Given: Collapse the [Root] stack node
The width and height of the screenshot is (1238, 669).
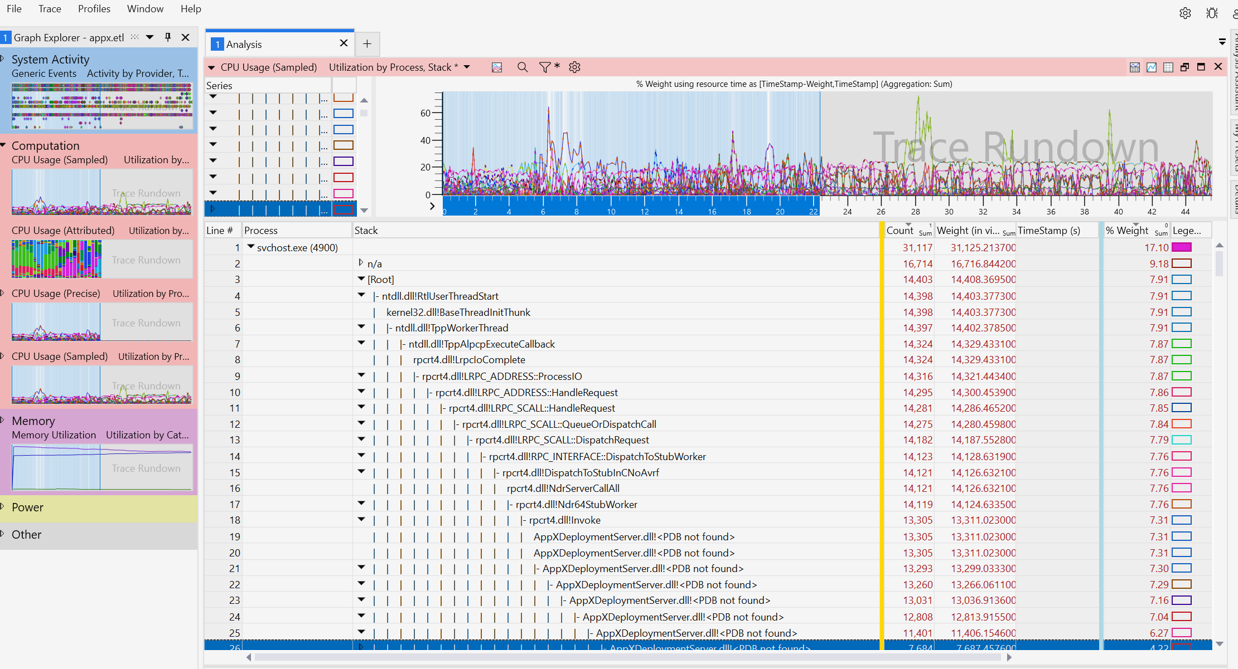Looking at the screenshot, I should click(x=361, y=279).
